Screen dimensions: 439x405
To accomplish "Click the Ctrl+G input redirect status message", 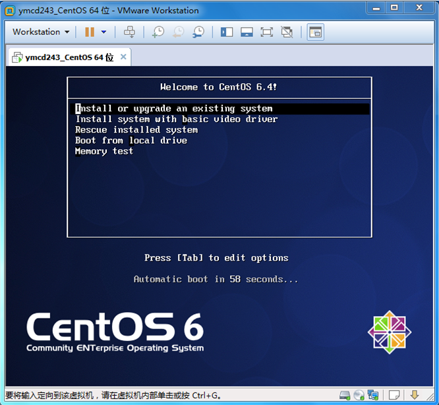I will click(x=113, y=396).
